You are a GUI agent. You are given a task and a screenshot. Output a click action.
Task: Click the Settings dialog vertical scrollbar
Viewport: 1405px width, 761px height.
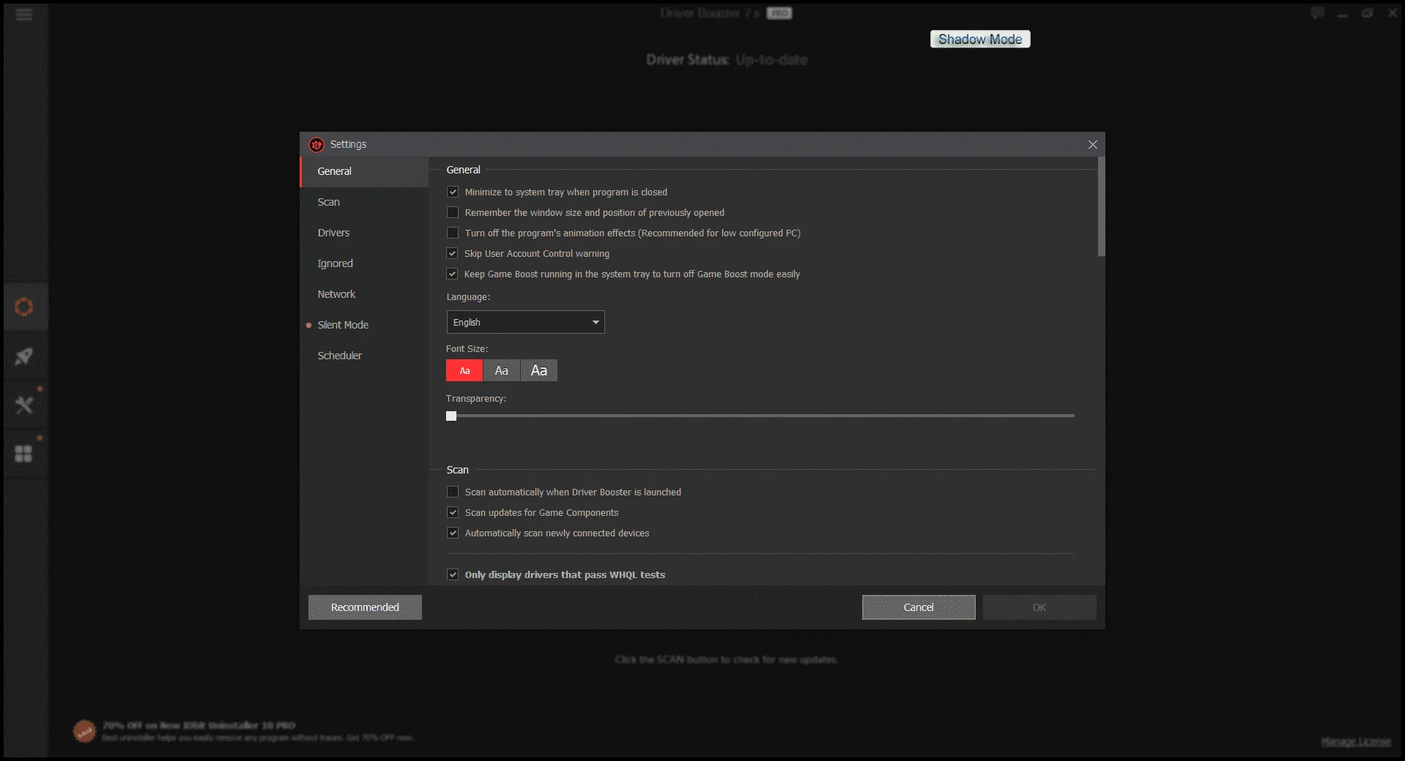[x=1101, y=207]
